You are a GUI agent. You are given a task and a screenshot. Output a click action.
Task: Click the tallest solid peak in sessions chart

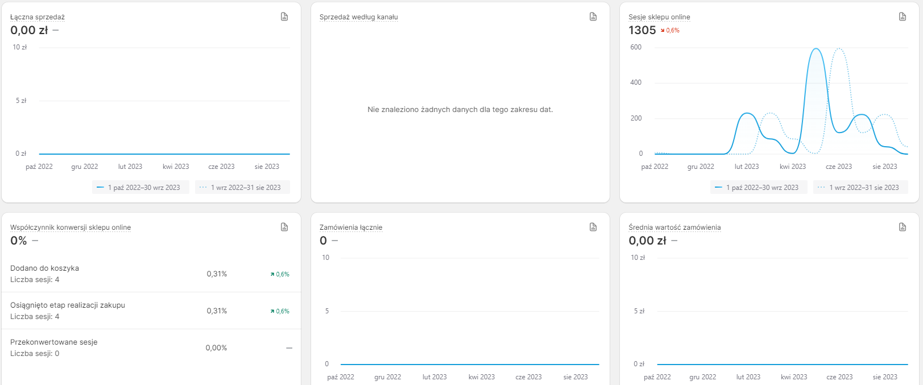816,49
